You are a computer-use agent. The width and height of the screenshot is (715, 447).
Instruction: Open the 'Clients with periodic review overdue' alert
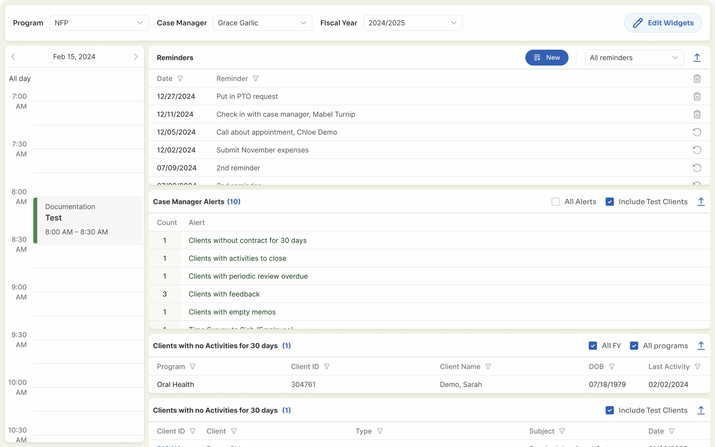[x=248, y=276]
